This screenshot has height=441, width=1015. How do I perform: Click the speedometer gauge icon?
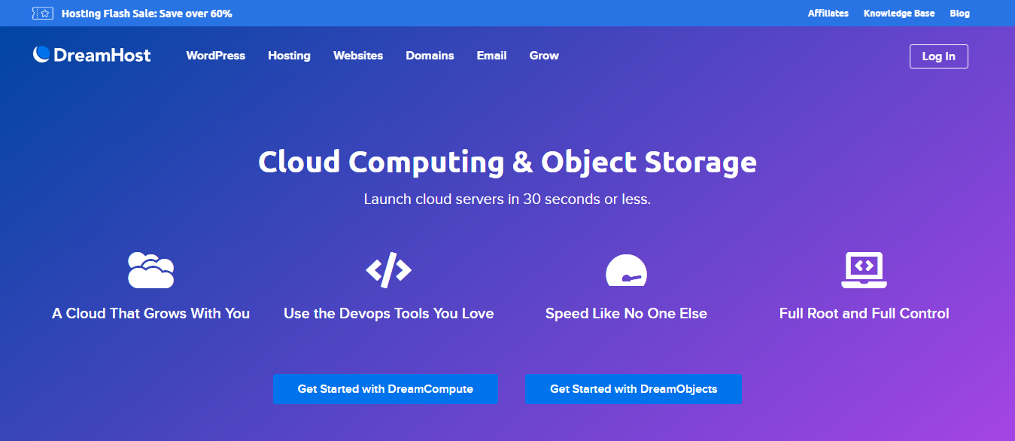tap(626, 271)
